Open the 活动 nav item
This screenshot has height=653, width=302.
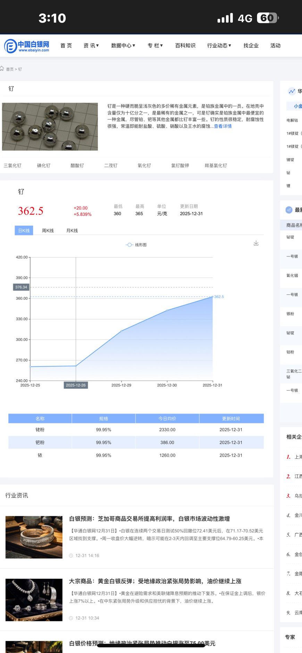[x=275, y=45]
